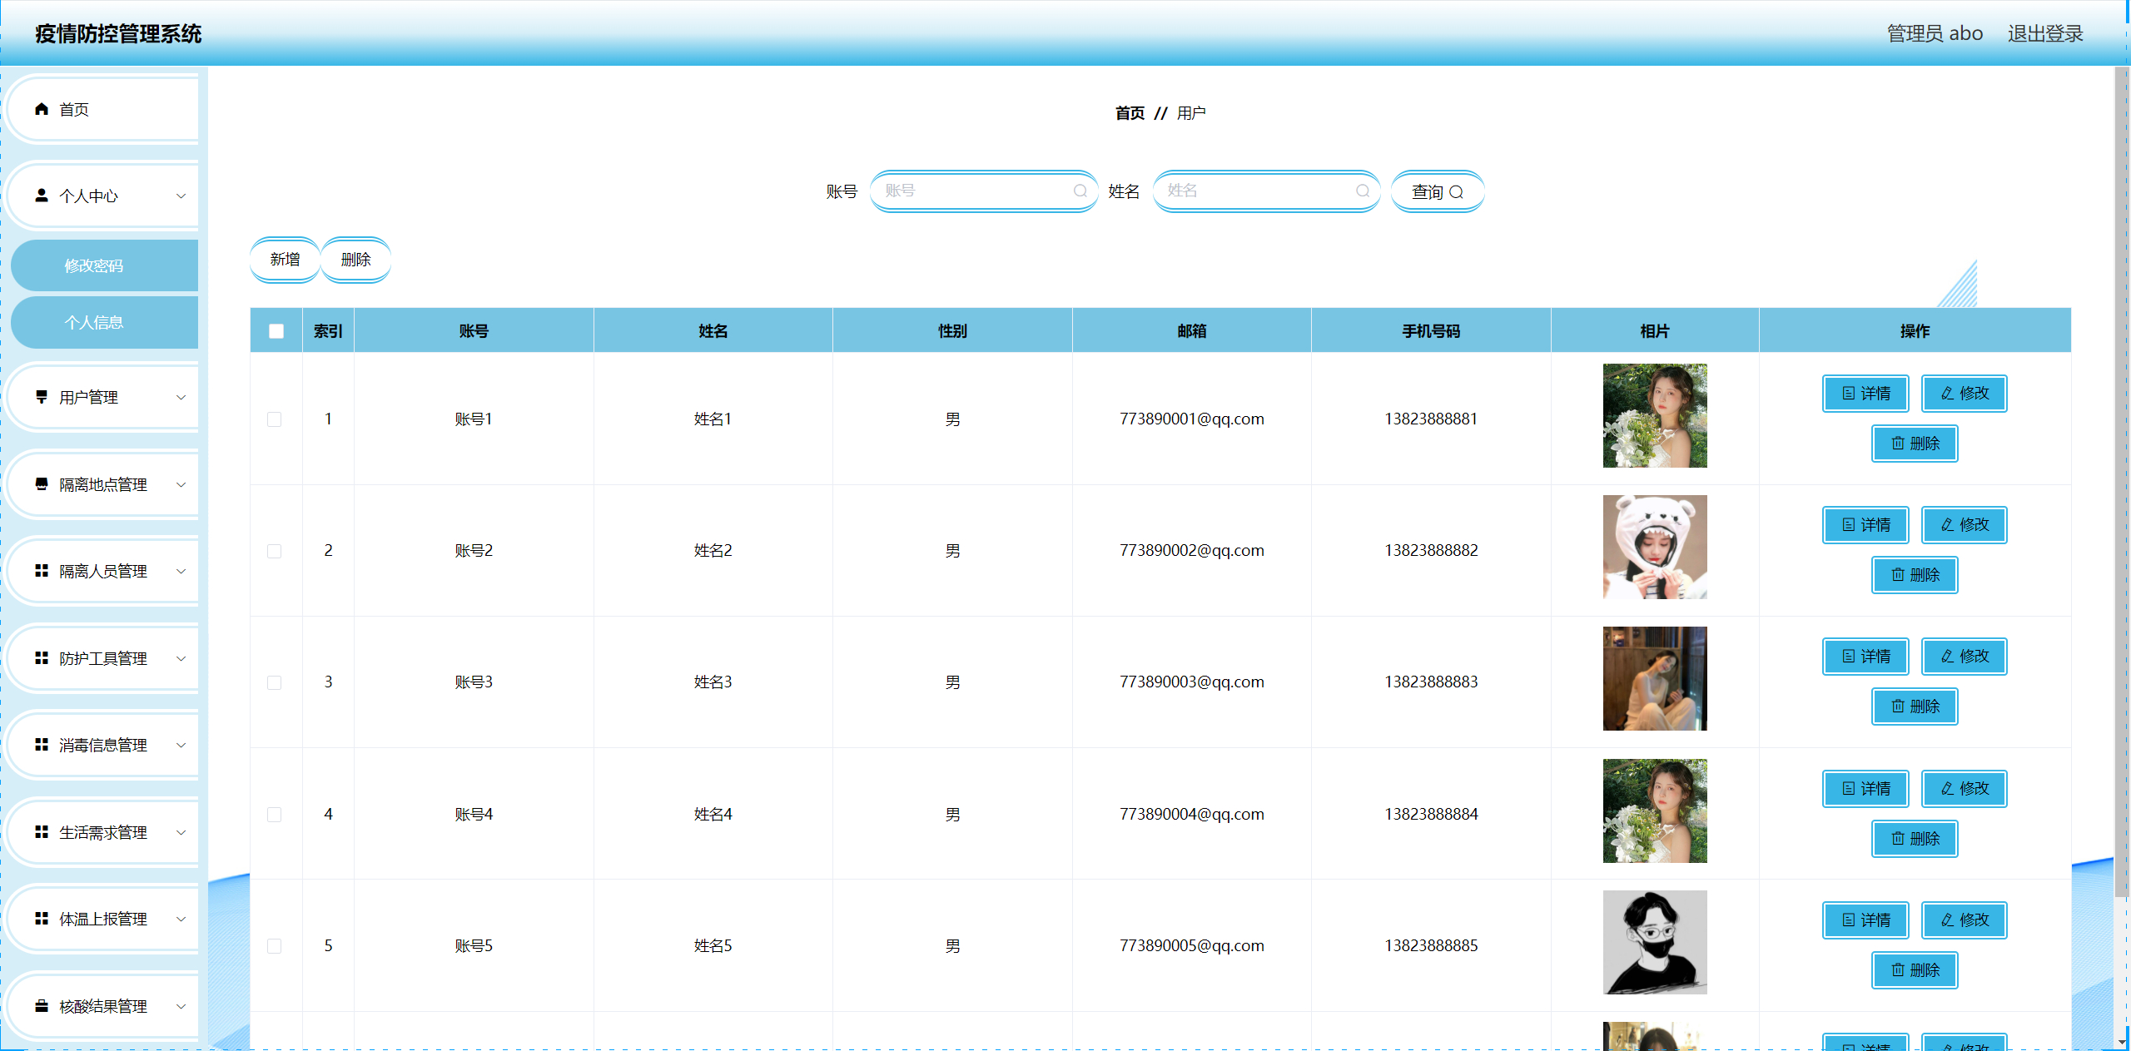Click the 个人中心 person icon
This screenshot has width=2131, height=1051.
pyautogui.click(x=40, y=196)
